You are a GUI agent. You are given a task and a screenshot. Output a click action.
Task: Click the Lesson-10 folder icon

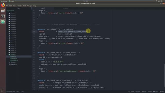point(10,32)
